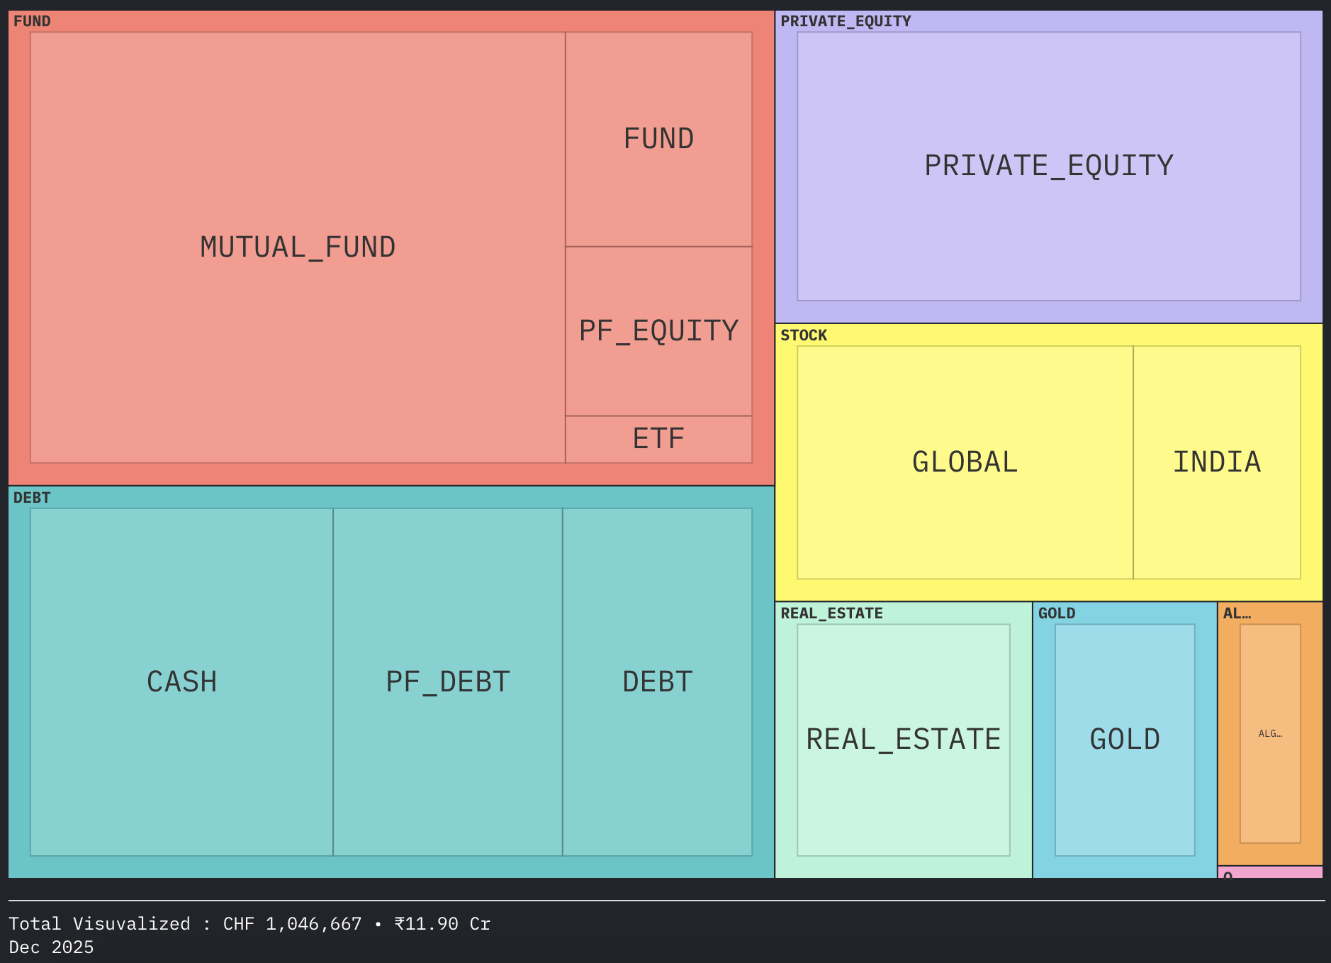Click the small orange ALG… tile
Image resolution: width=1331 pixels, height=963 pixels.
click(1270, 734)
